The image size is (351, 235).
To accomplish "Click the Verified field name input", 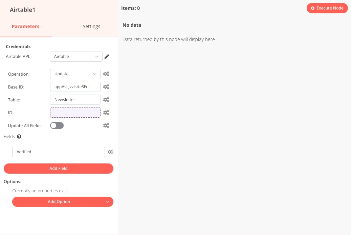I will click(58, 152).
